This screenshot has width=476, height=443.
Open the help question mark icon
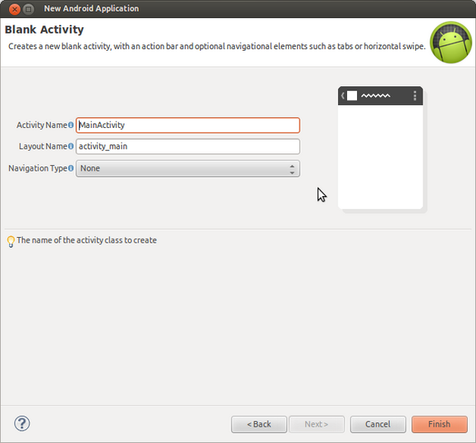22,423
